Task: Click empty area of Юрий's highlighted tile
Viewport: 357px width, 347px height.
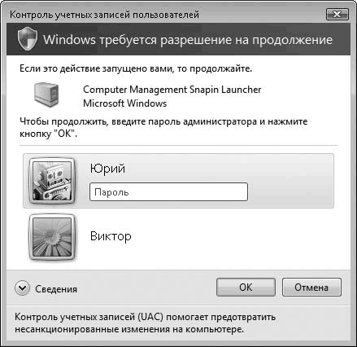Action: 290,181
